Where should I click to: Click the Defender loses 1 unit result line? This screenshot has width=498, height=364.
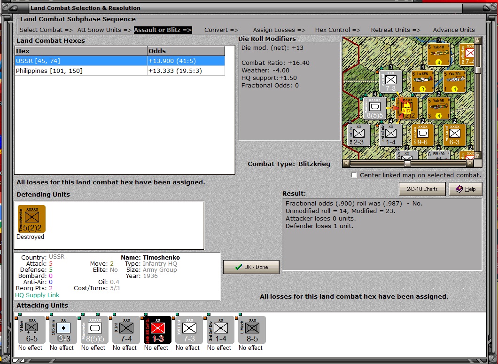(x=319, y=226)
